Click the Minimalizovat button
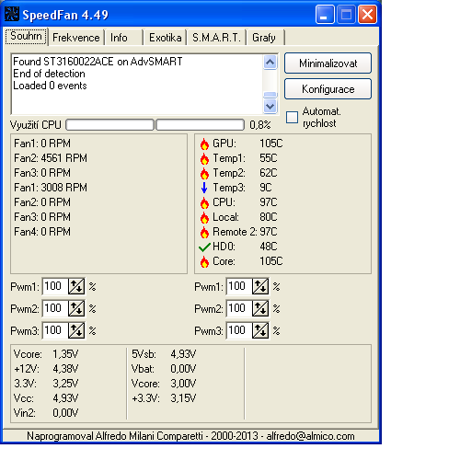 [328, 63]
